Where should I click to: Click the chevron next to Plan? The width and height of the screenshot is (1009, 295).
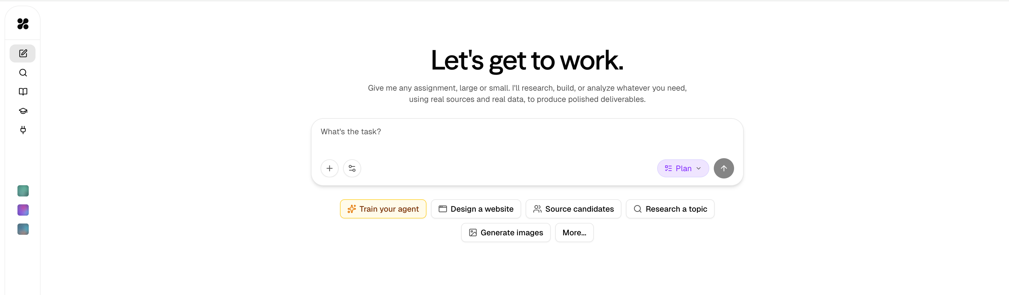(x=698, y=169)
